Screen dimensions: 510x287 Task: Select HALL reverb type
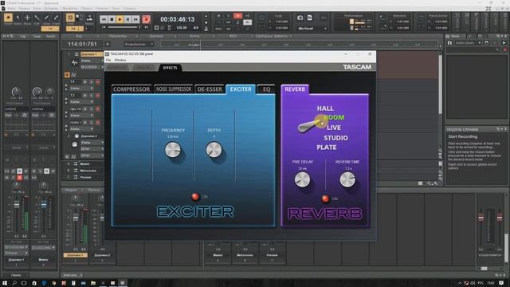(325, 108)
